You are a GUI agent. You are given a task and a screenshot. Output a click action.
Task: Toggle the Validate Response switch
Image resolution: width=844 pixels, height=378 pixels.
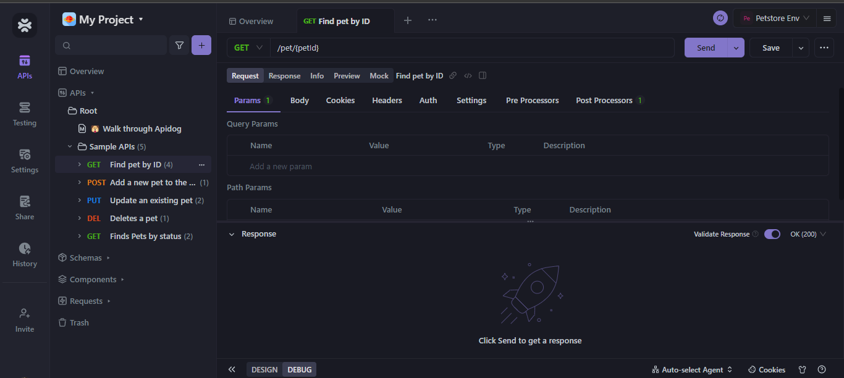click(x=772, y=234)
